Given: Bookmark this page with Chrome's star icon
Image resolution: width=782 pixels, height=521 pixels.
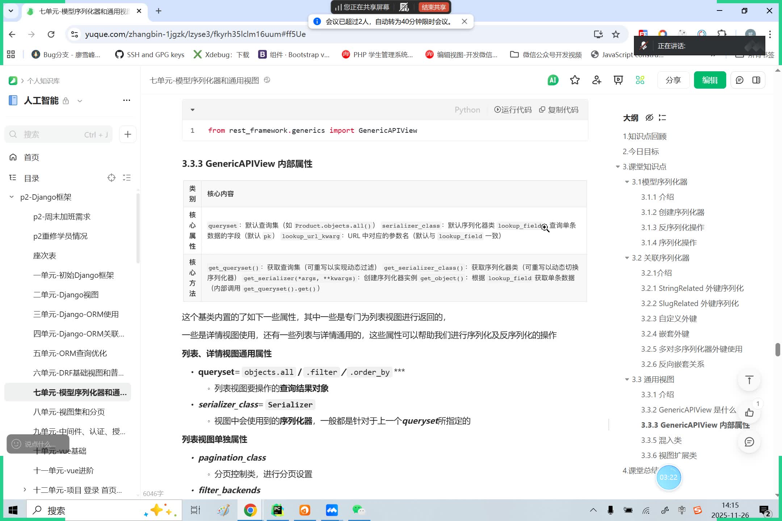Looking at the screenshot, I should pos(615,34).
